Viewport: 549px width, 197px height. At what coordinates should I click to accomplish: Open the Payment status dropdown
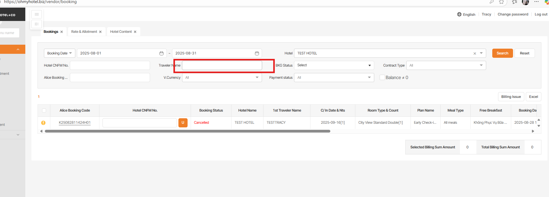tap(334, 78)
